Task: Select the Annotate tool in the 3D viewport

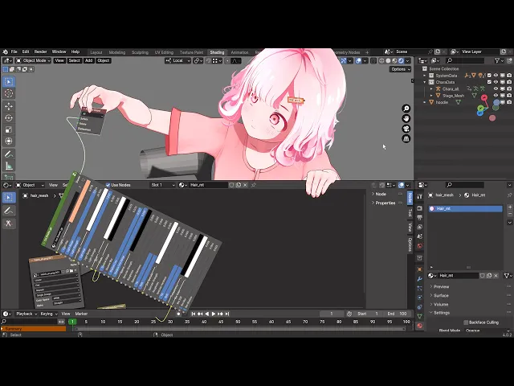Action: pyautogui.click(x=9, y=154)
